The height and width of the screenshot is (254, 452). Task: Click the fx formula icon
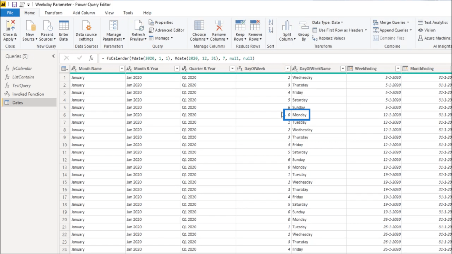[x=91, y=58]
